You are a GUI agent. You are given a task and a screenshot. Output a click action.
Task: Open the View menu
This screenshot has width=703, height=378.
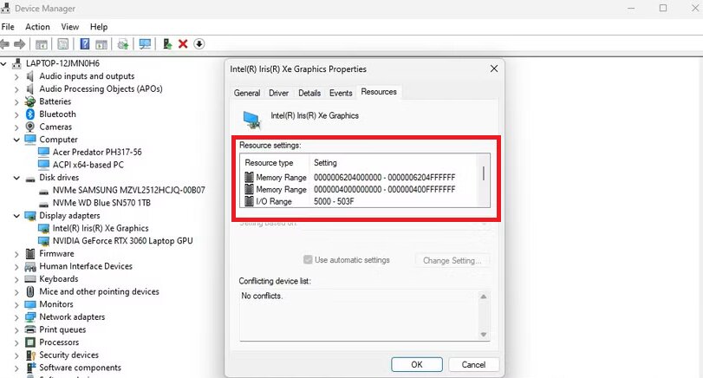69,27
